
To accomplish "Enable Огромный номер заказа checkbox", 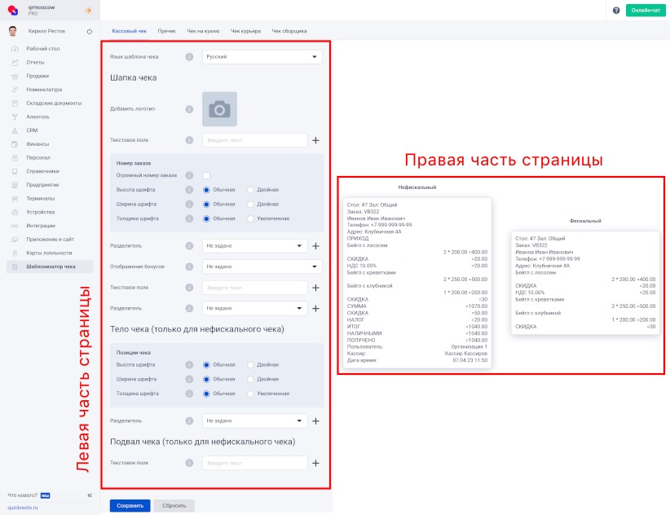I will 207,175.
